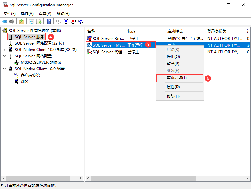The width and height of the screenshot is (251, 189).
Task: Sort by the 启动模式 column header
Action: pyautogui.click(x=185, y=31)
